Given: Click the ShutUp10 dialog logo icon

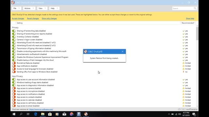Looking at the screenshot, I should [x=86, y=51].
